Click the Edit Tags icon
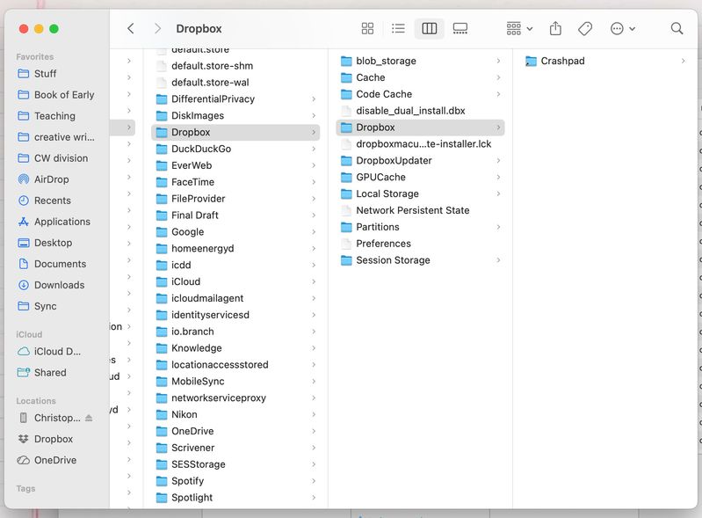Image resolution: width=702 pixels, height=518 pixels. pyautogui.click(x=585, y=28)
